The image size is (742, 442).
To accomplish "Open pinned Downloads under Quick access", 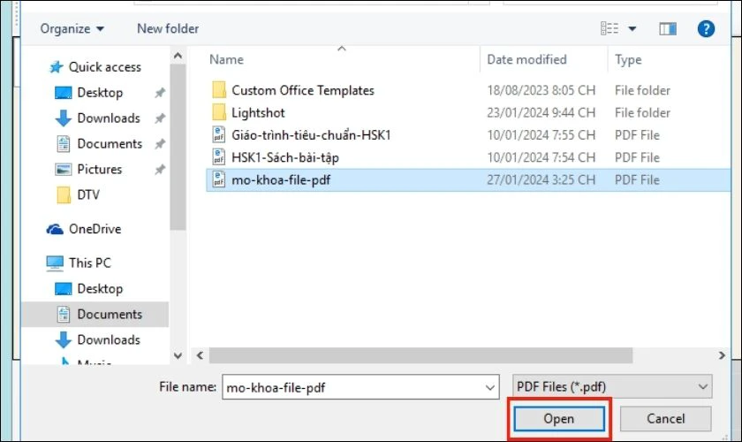I will coord(109,118).
